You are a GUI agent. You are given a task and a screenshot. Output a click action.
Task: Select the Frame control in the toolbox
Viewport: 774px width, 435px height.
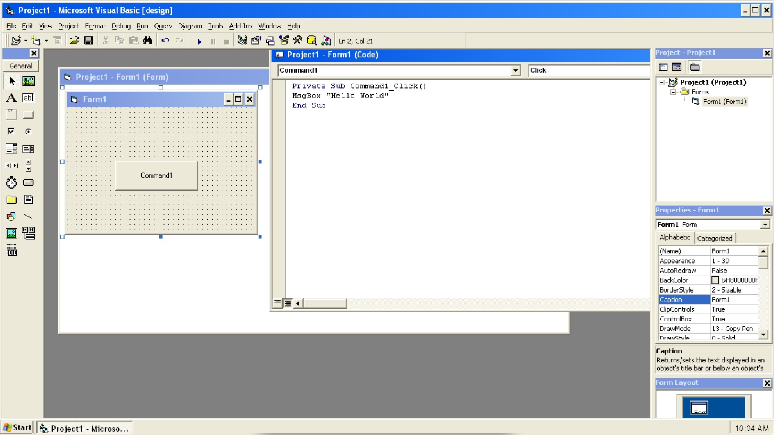pyautogui.click(x=11, y=115)
